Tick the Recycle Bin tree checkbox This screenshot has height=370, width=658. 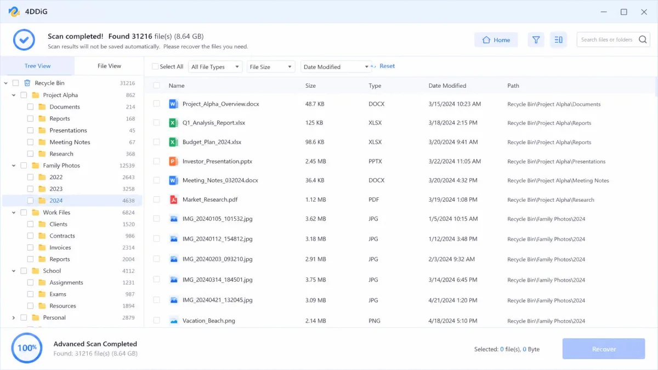tap(15, 83)
